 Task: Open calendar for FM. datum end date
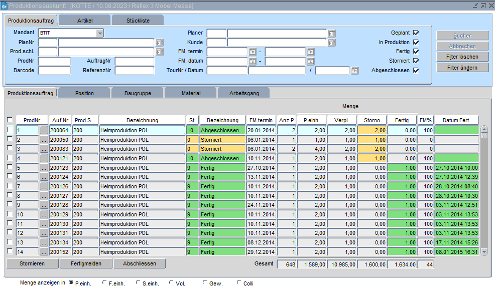coord(311,61)
